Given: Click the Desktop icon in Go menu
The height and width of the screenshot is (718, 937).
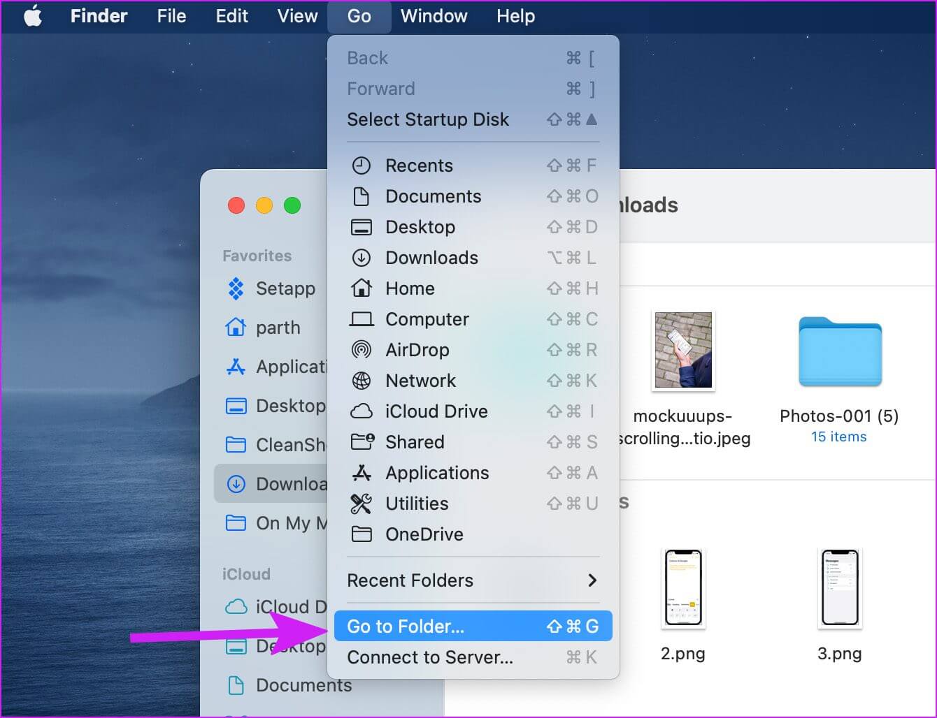Looking at the screenshot, I should [x=362, y=227].
